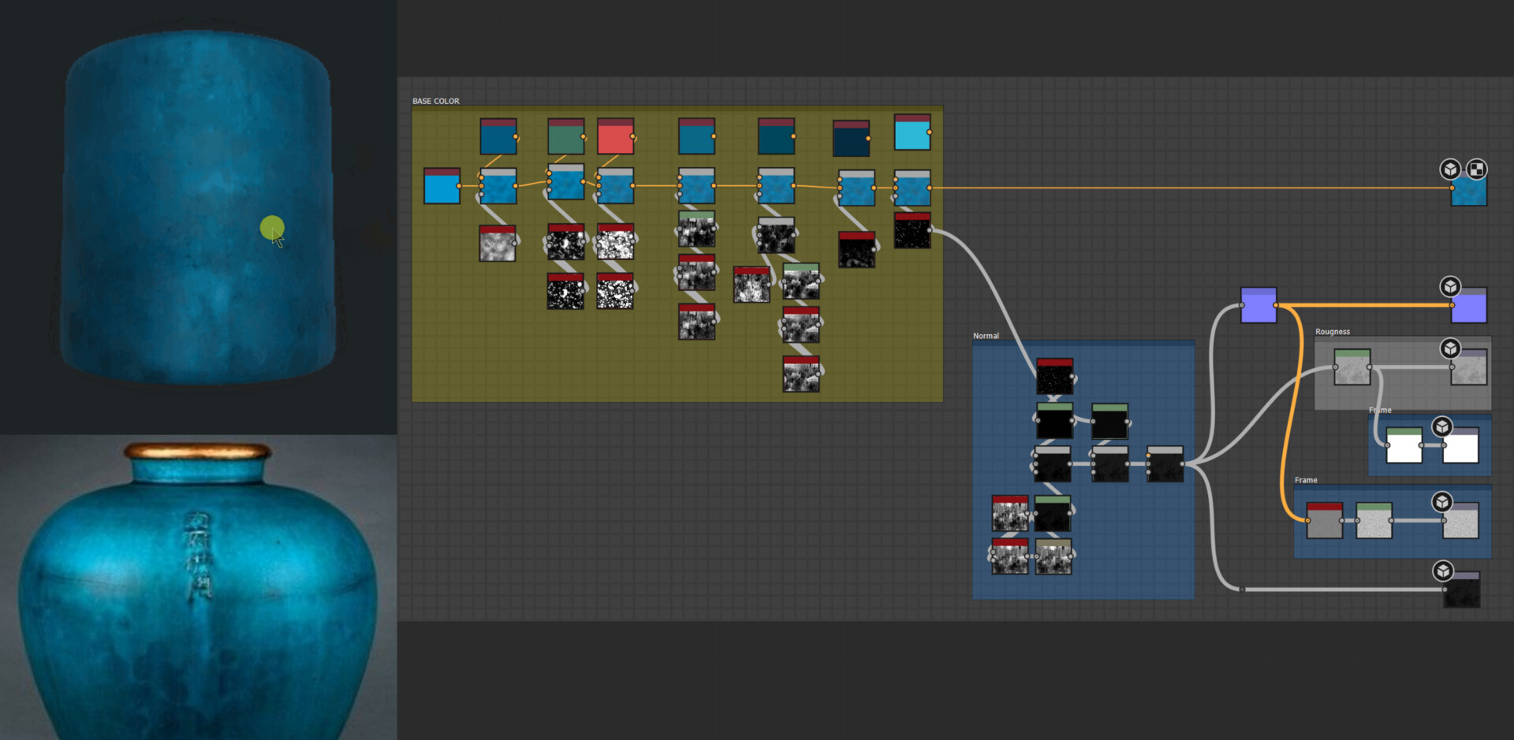Click the BASE COLOR frame title
The width and height of the screenshot is (1514, 740).
435,101
